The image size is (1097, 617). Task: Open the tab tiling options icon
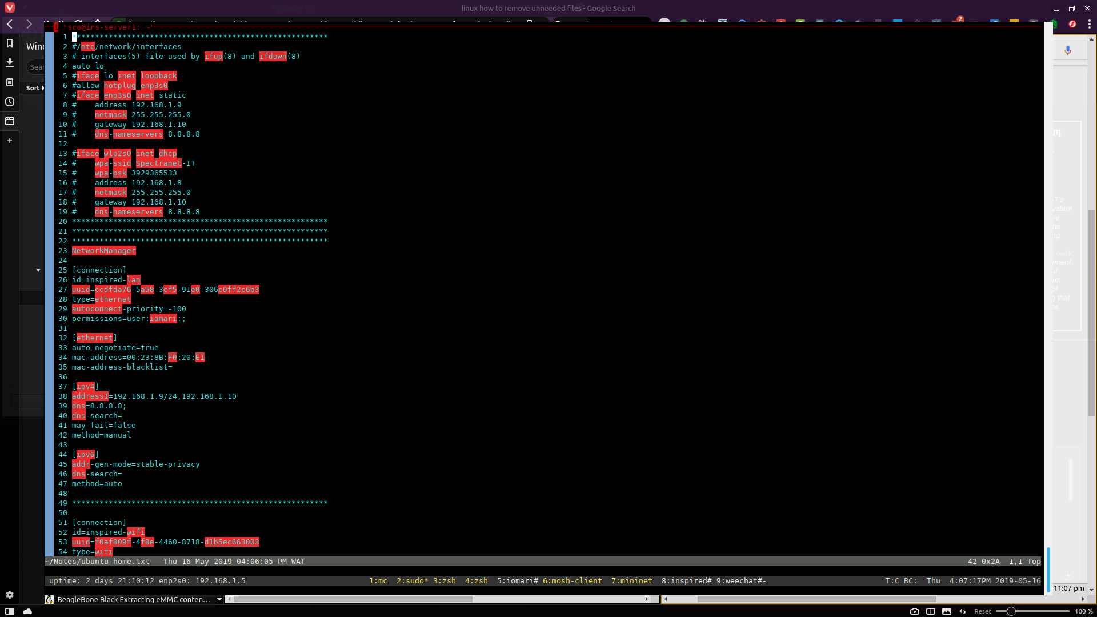pyautogui.click(x=931, y=611)
